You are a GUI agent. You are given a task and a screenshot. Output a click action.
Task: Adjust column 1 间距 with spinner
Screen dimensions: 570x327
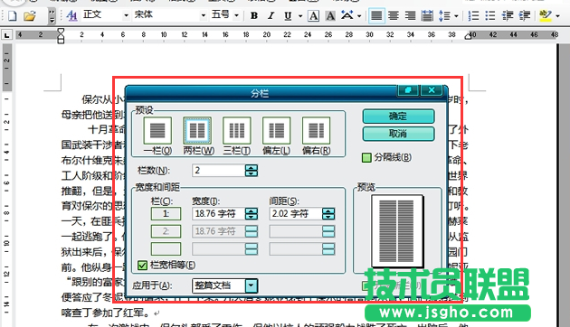[x=328, y=213]
